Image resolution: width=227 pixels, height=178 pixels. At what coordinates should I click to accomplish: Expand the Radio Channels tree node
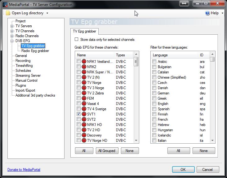coord(12,36)
